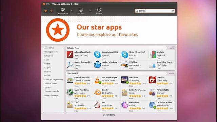Select the Internet category in sidebar
This screenshot has width=217, height=122.
[x=48, y=72]
